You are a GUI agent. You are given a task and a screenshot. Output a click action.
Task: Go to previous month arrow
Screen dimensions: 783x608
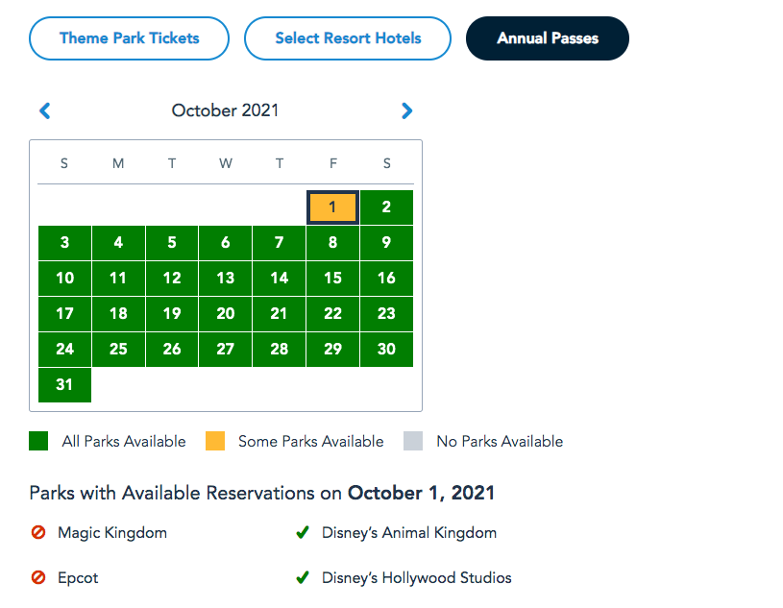tap(45, 110)
